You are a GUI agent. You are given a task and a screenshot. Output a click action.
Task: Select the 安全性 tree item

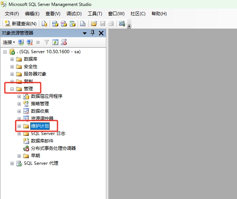pos(31,67)
